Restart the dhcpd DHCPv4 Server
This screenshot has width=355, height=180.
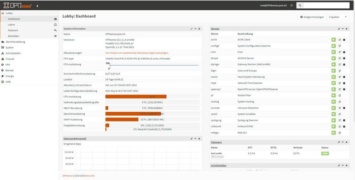[x=339, y=59]
